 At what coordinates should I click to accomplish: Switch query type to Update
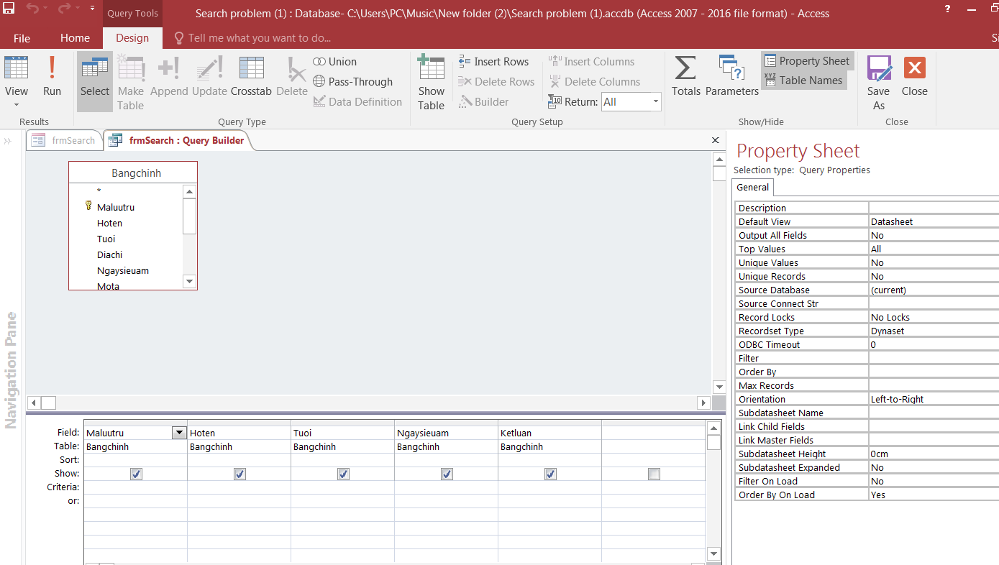(x=209, y=75)
